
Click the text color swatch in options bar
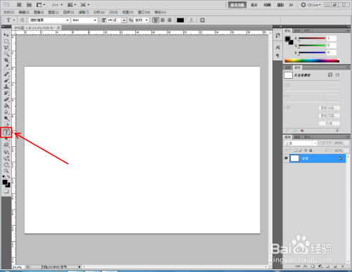point(180,20)
